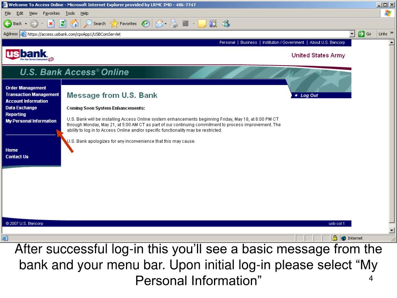Click the Mail envelope icon
Viewport: 397px width, 298px height.
pos(159,24)
